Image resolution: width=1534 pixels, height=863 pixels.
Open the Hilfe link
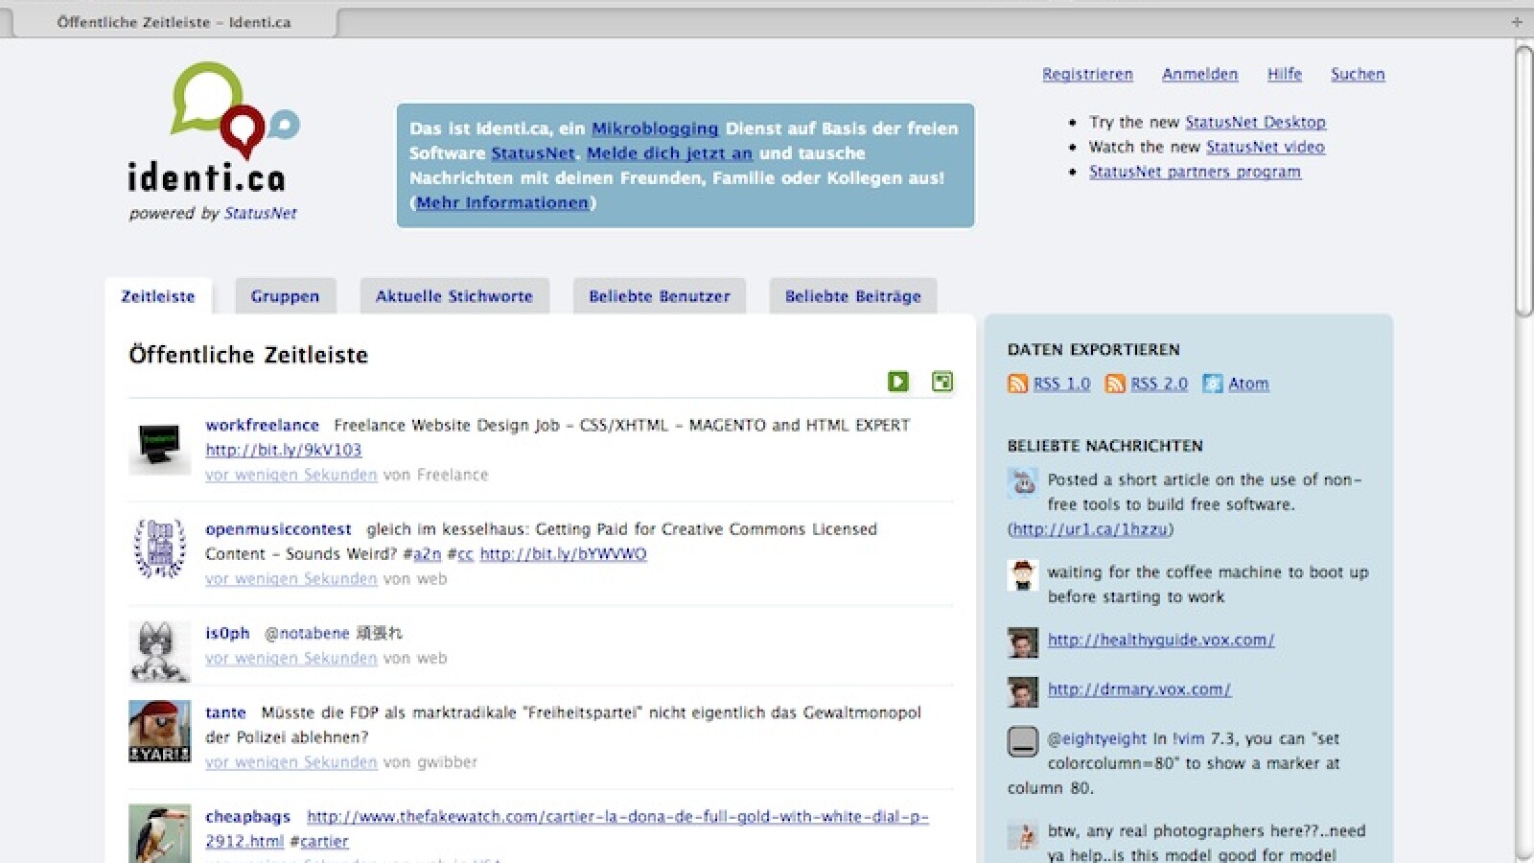pyautogui.click(x=1285, y=74)
